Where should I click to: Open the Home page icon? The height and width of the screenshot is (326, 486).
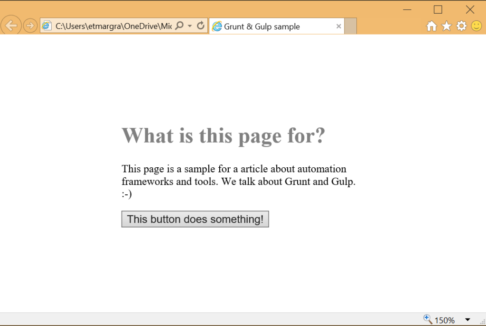[431, 26]
